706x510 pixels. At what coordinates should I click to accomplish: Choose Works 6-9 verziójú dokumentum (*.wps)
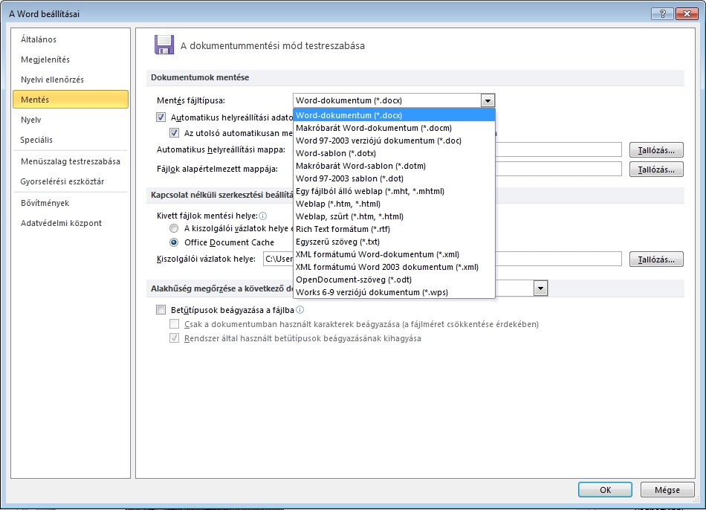tap(394, 292)
